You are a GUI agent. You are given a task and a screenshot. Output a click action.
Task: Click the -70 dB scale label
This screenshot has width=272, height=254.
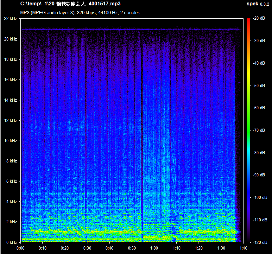(259, 130)
